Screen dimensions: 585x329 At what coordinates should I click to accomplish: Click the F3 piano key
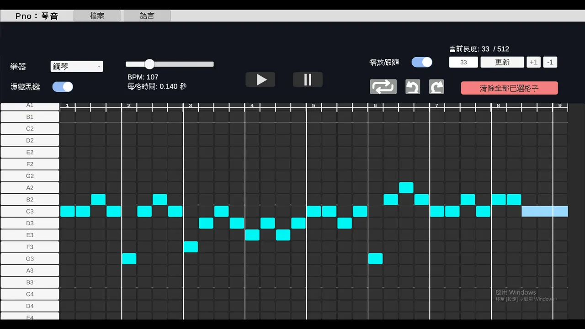coord(30,247)
